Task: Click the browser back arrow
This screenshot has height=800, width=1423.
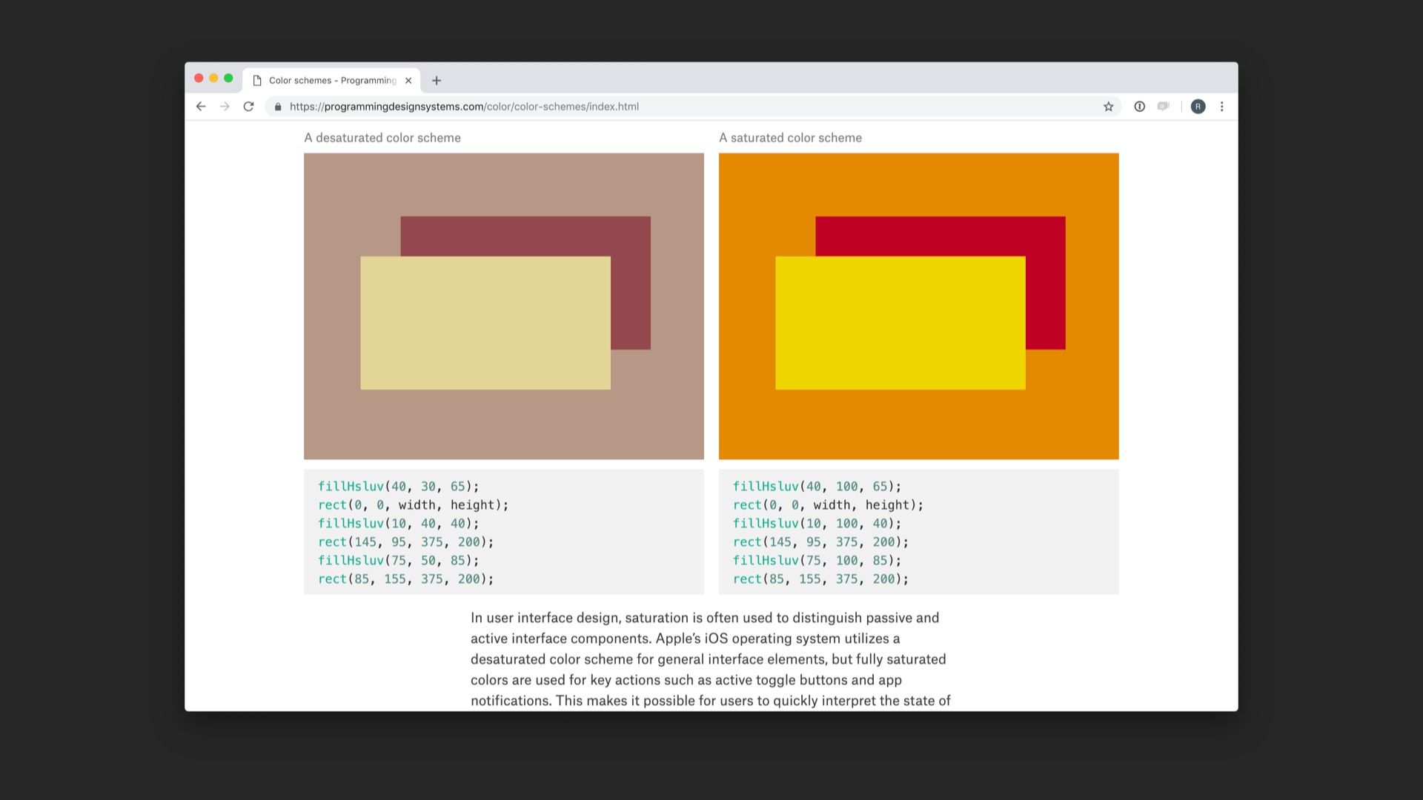Action: click(x=201, y=107)
